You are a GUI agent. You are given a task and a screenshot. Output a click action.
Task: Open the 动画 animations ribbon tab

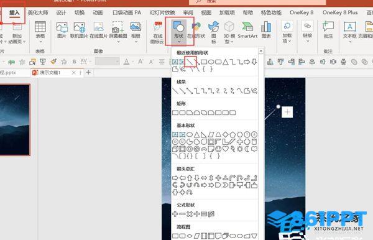tap(98, 12)
